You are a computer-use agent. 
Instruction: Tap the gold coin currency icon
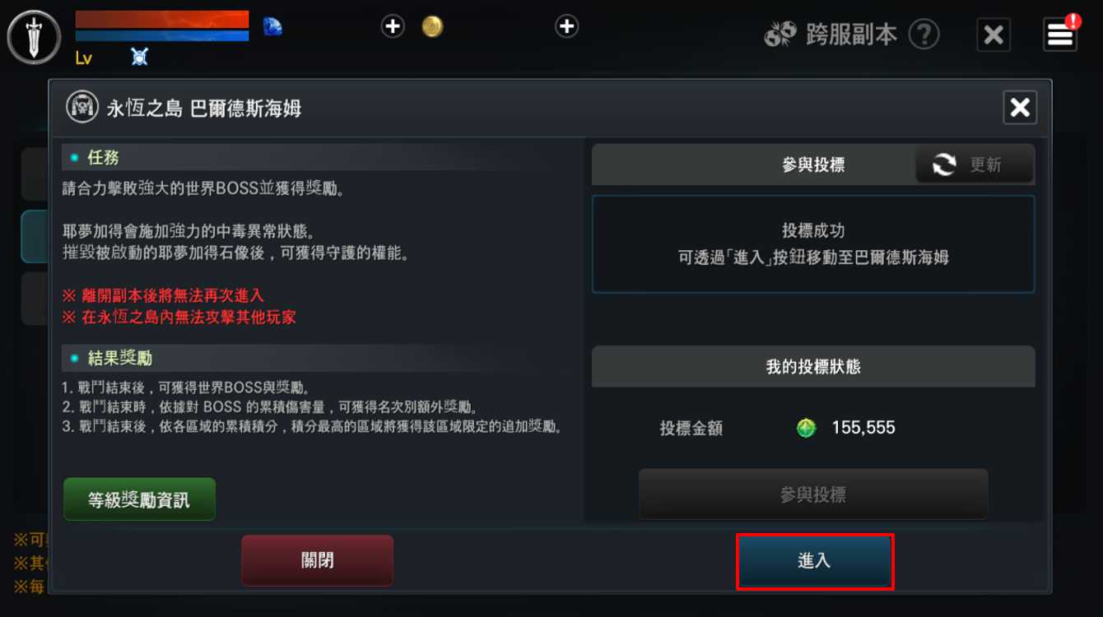(432, 26)
